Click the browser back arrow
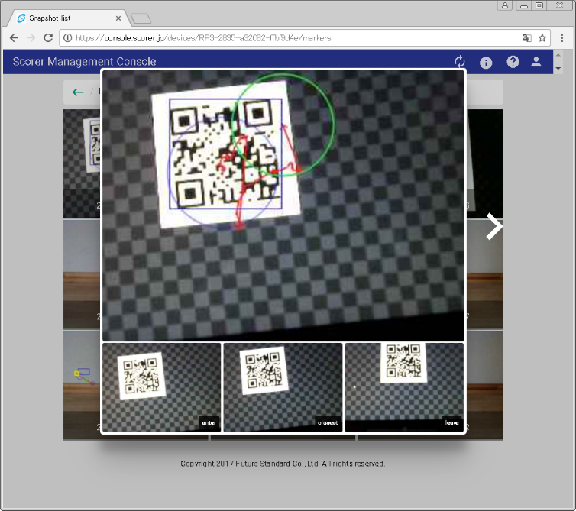The image size is (576, 511). (x=14, y=38)
